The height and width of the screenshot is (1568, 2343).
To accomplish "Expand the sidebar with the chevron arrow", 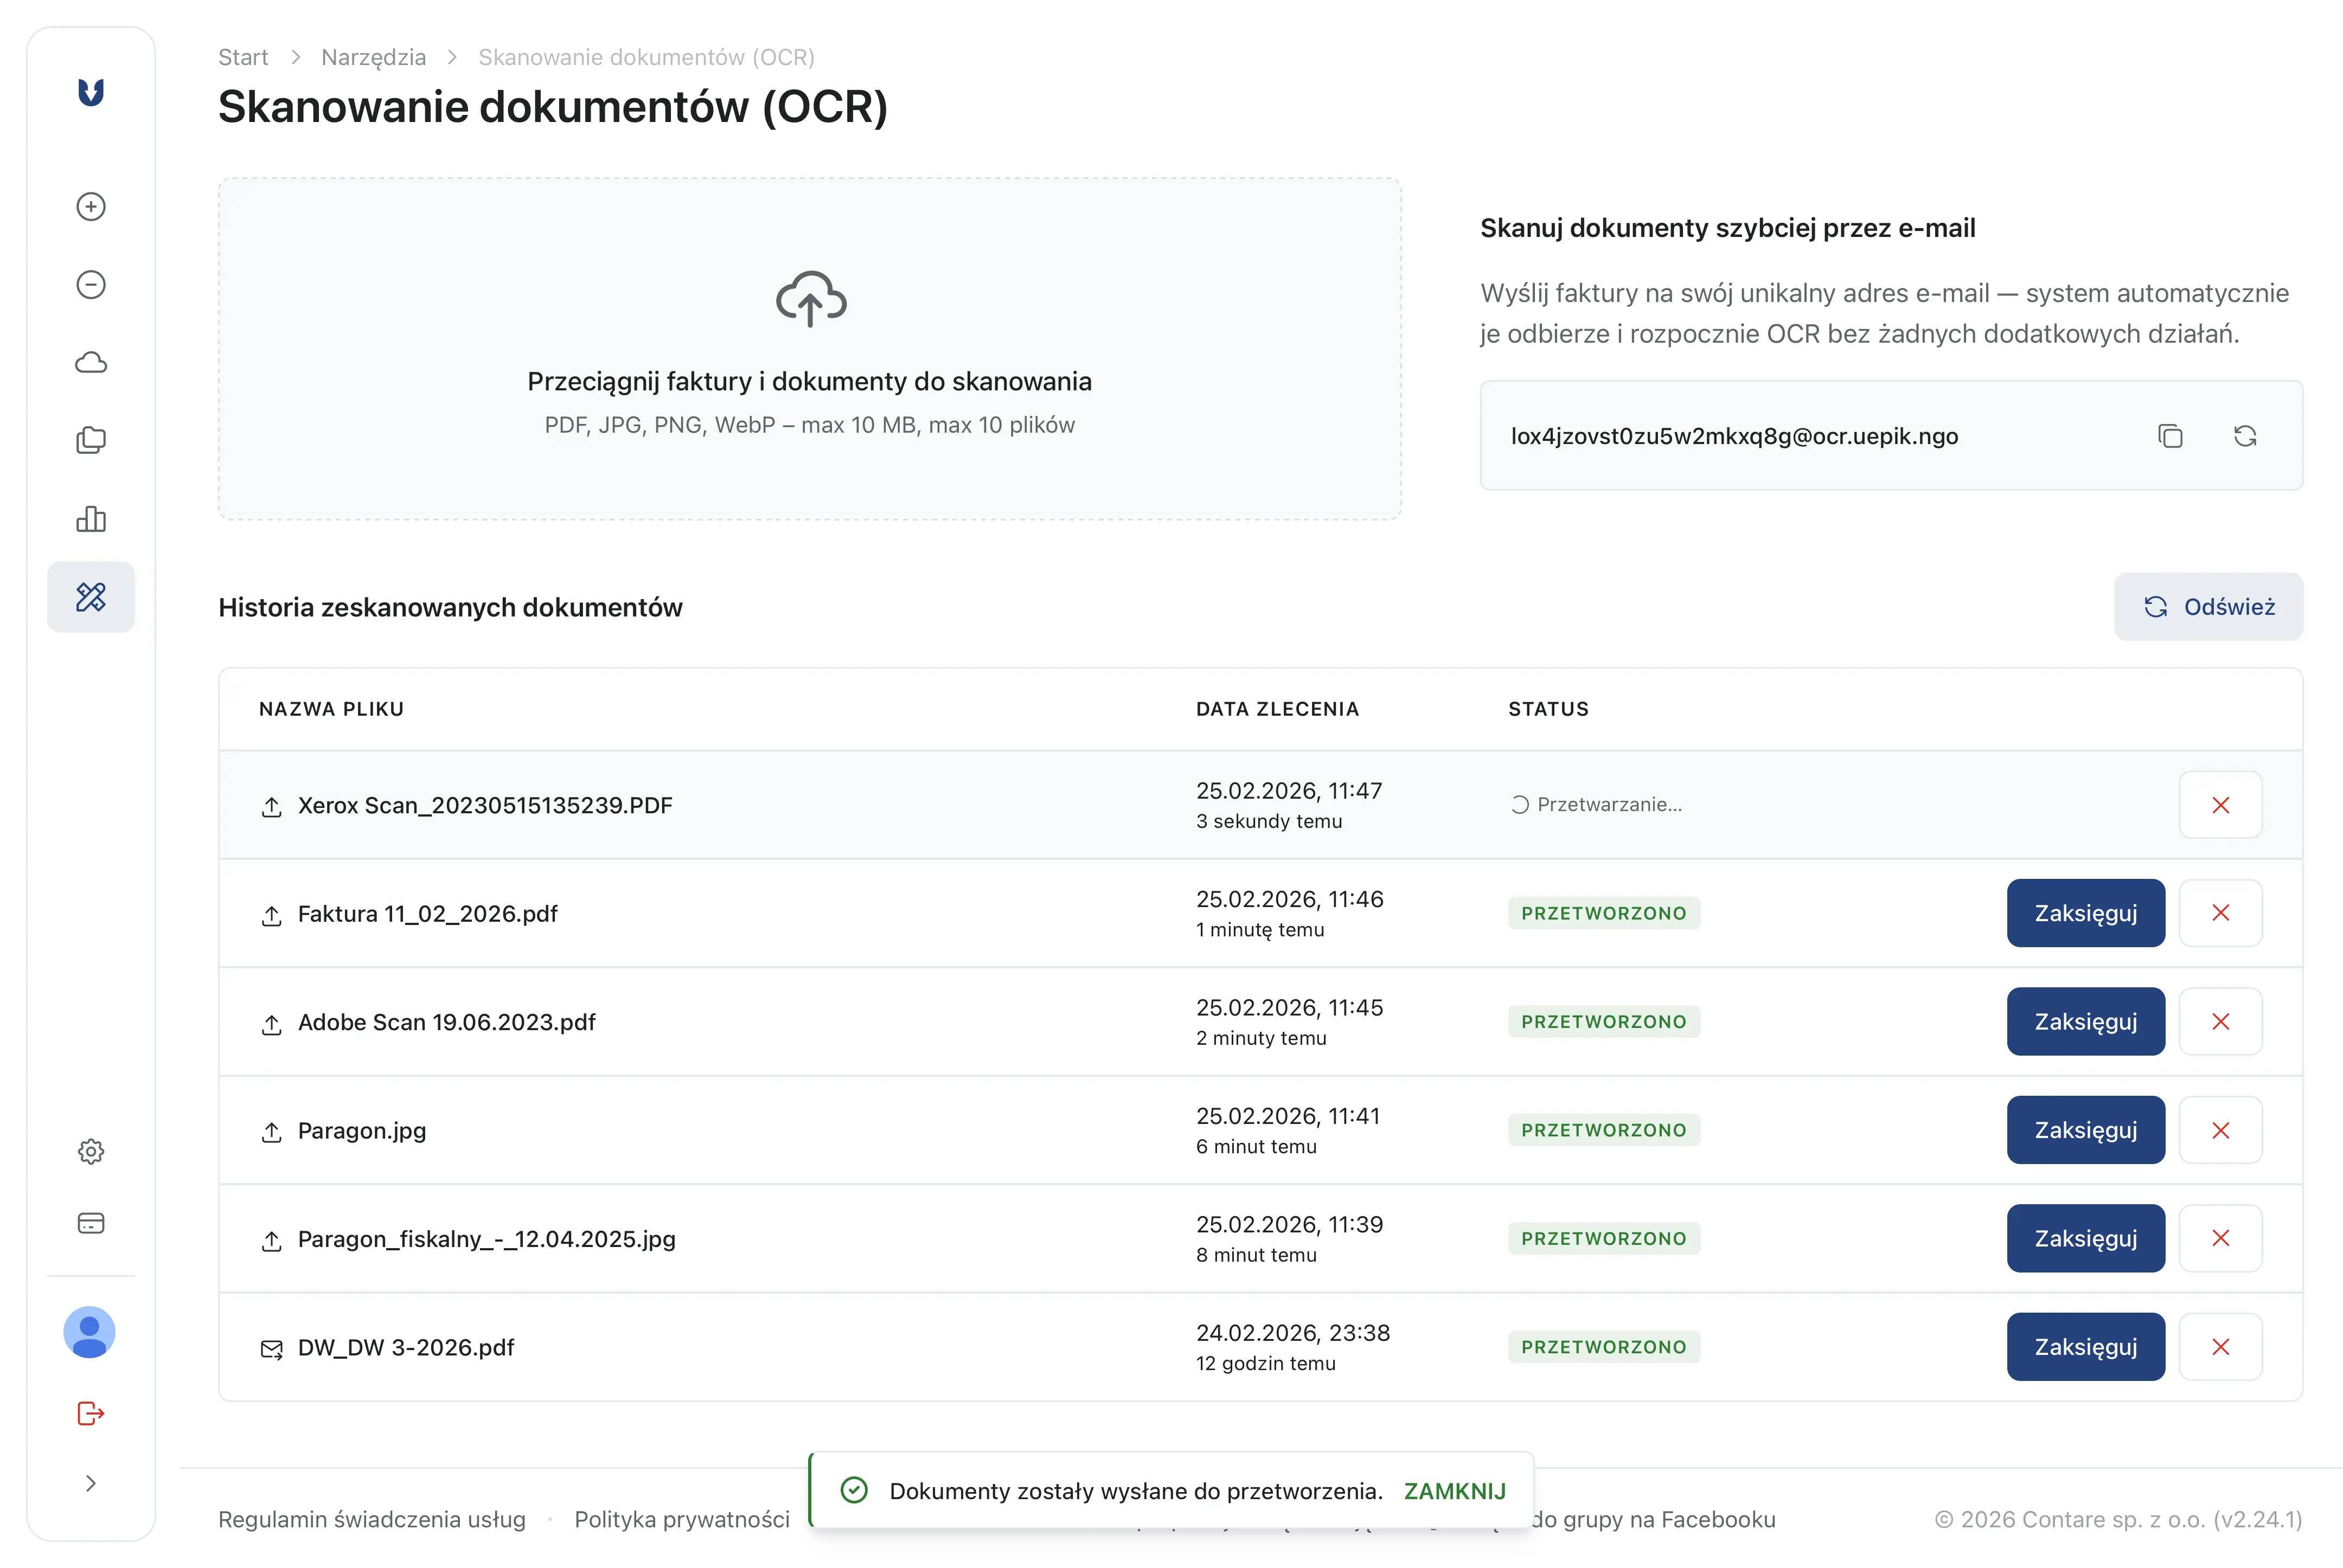I will 90,1483.
